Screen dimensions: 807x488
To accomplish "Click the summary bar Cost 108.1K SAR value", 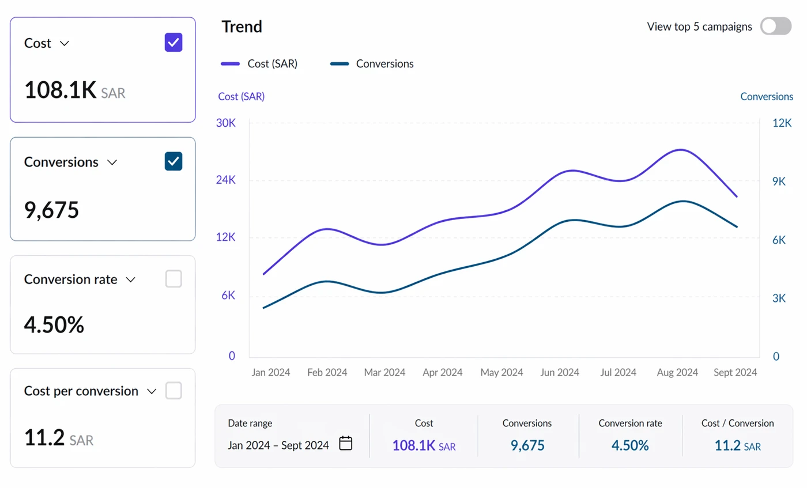I will click(x=424, y=445).
